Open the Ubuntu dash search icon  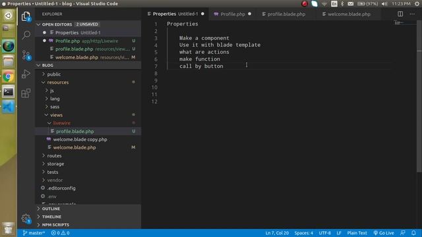8,16
